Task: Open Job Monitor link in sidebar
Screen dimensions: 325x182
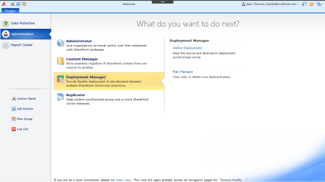Action: [25, 109]
